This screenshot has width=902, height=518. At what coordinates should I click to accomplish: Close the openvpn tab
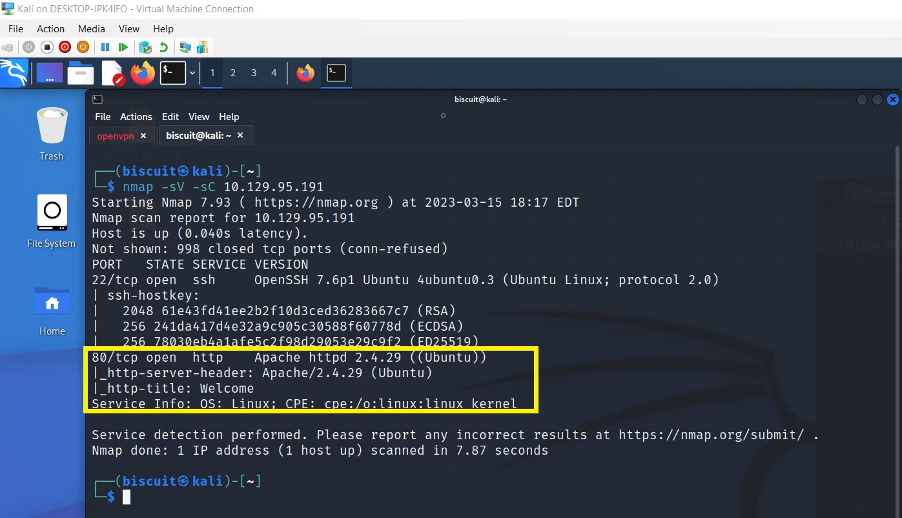[x=143, y=136]
